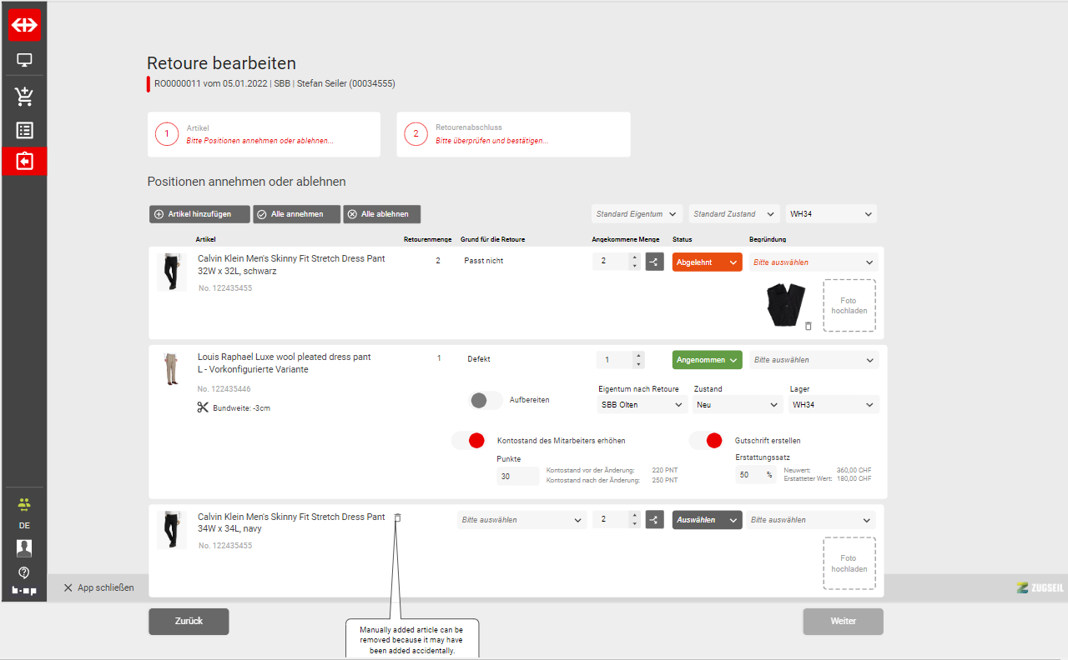Split the quantity of the 34W x 34L navy position
Screen dimensions: 1068x660
654,519
